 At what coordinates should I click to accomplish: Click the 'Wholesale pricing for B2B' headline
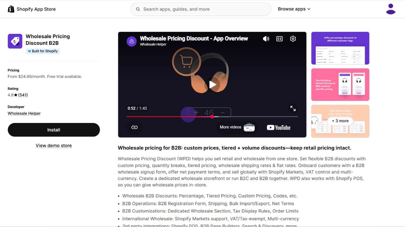235,148
